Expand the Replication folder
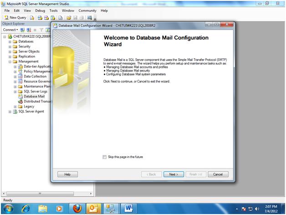The image size is (286, 215). click(x=10, y=57)
